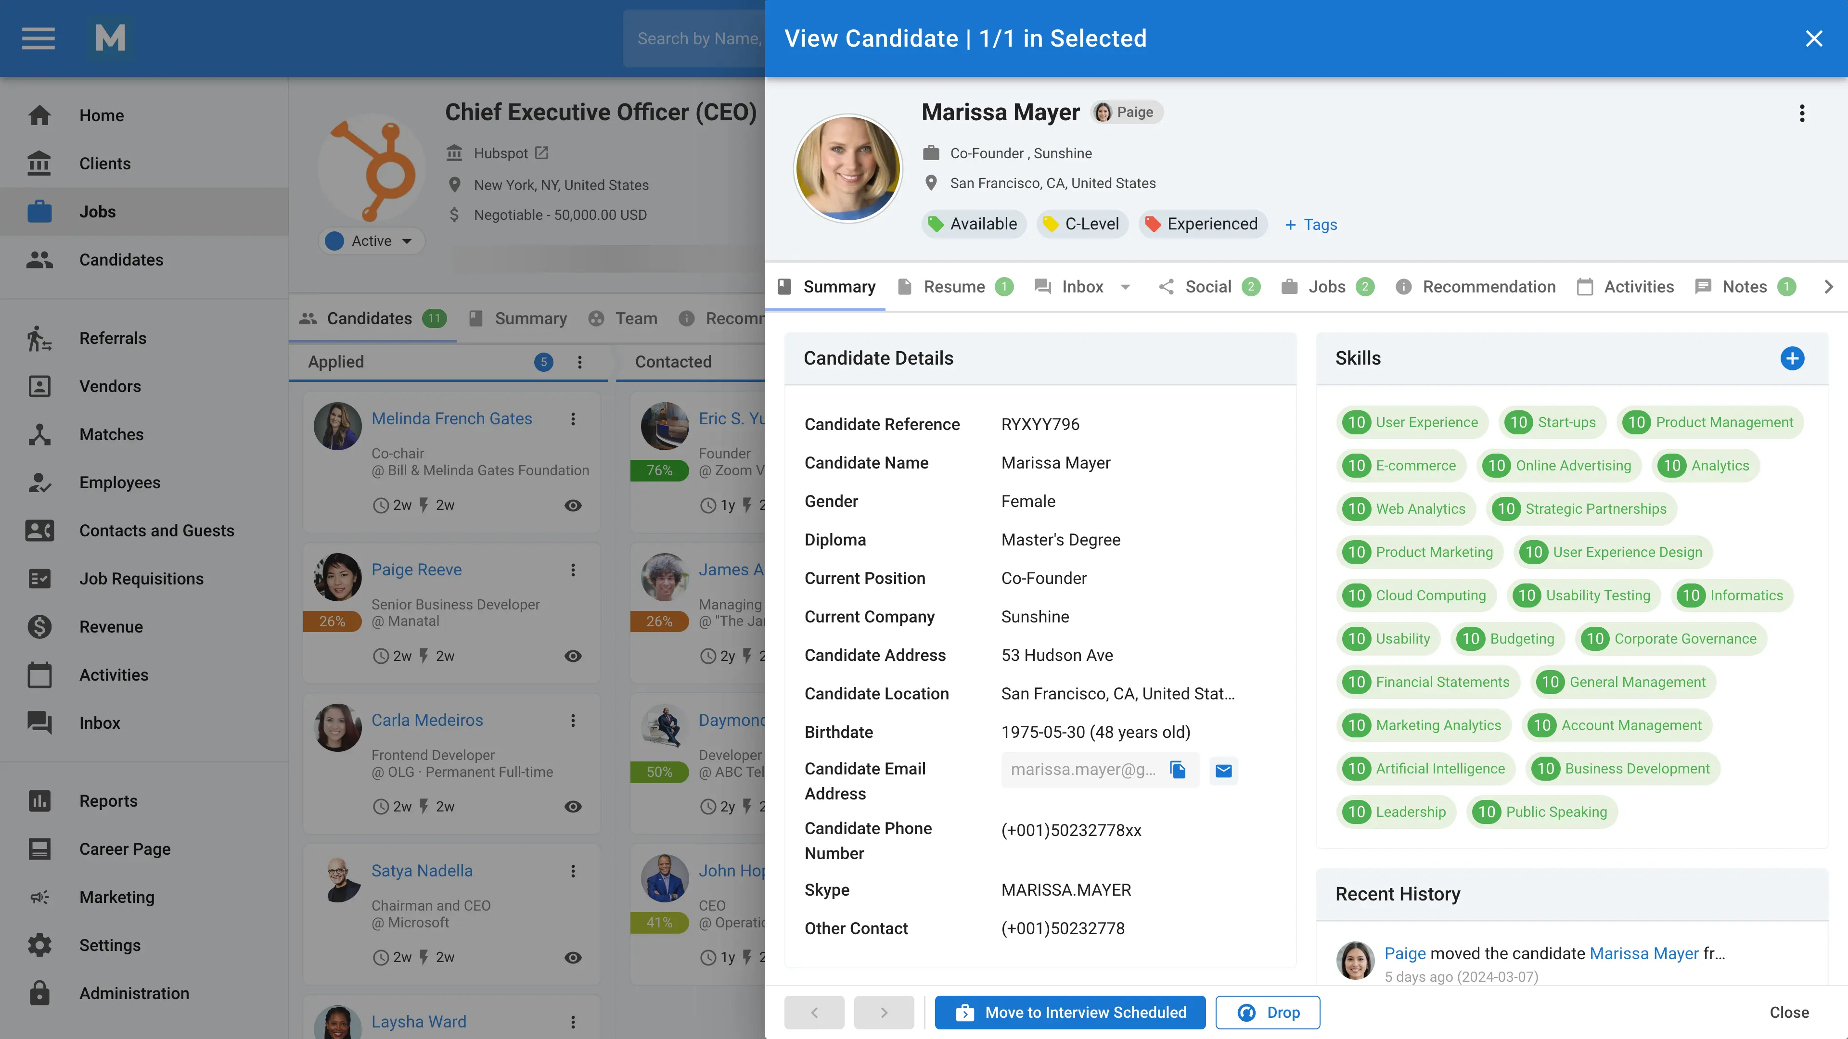This screenshot has height=1039, width=1848.
Task: Open Marissa Mayer's three-dot options menu
Action: tap(1801, 114)
